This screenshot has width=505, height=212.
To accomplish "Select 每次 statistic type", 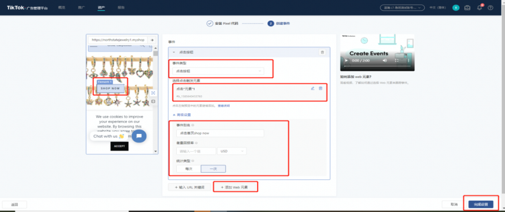I will pyautogui.click(x=189, y=169).
